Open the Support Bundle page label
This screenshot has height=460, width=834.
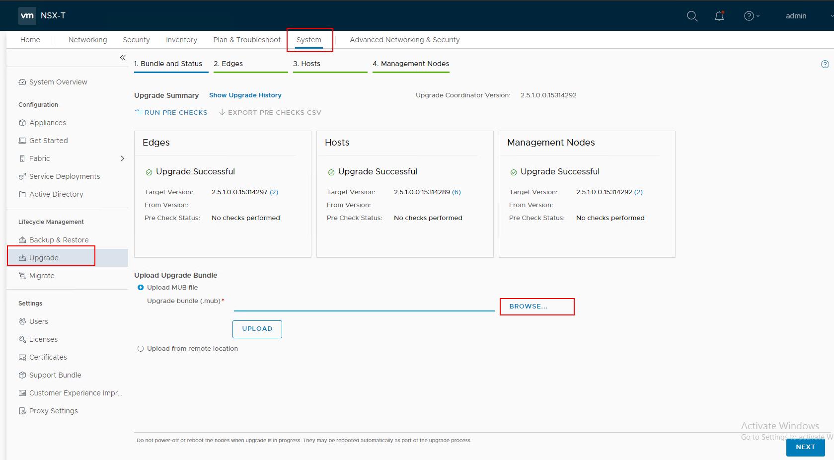tap(55, 375)
